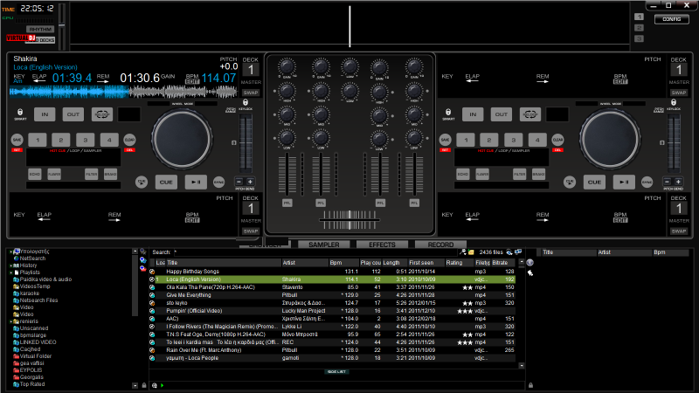Open the EFFECTS tab

(382, 245)
